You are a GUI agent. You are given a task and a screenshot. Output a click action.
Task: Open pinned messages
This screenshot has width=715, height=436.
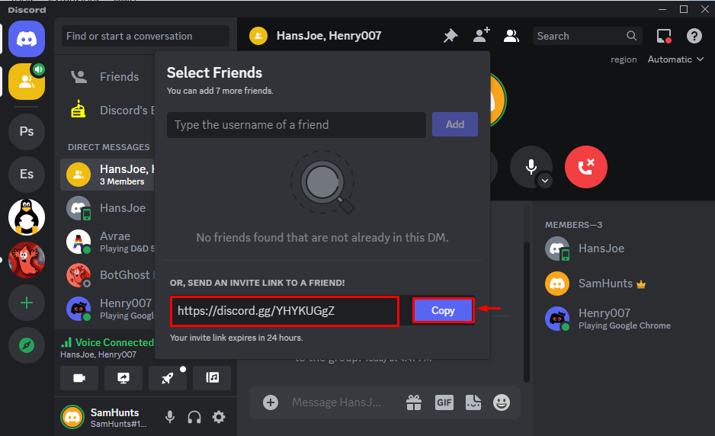450,36
